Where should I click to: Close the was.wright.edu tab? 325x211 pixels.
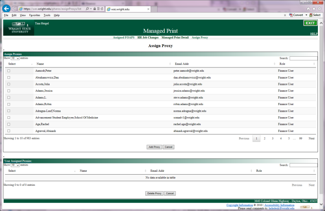[148, 9]
